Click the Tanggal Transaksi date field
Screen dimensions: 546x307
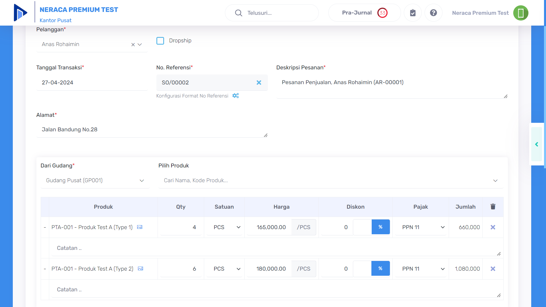92,82
